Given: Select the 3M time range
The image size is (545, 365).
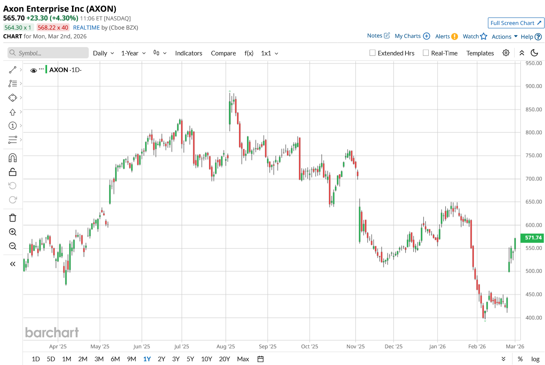Looking at the screenshot, I should pyautogui.click(x=99, y=359).
